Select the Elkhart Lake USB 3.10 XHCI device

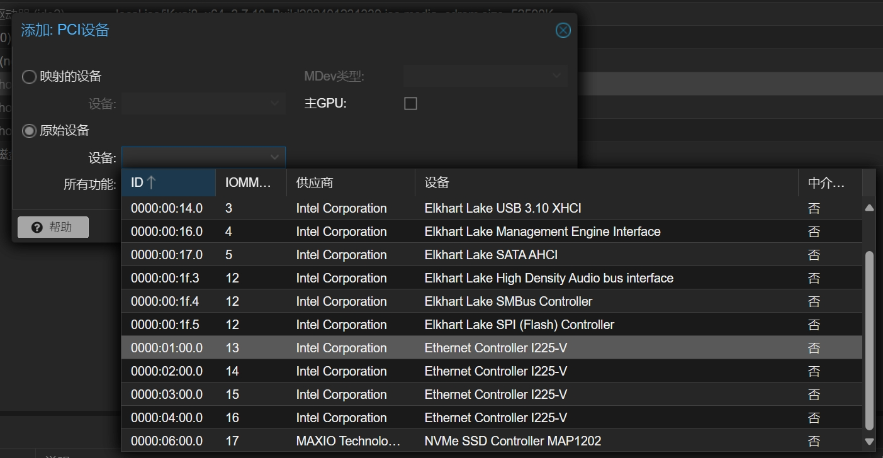(x=441, y=208)
